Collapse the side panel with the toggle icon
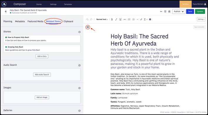The width and height of the screenshot is (208, 115). [x=88, y=27]
